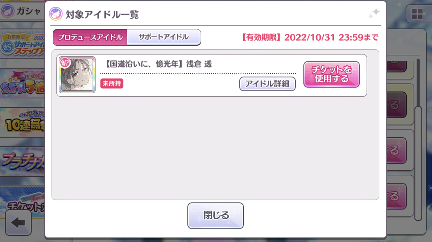Viewport: 432px width, 242px height.
Task: Open the サポートアイドルステップアップ banner
Action: point(22,44)
